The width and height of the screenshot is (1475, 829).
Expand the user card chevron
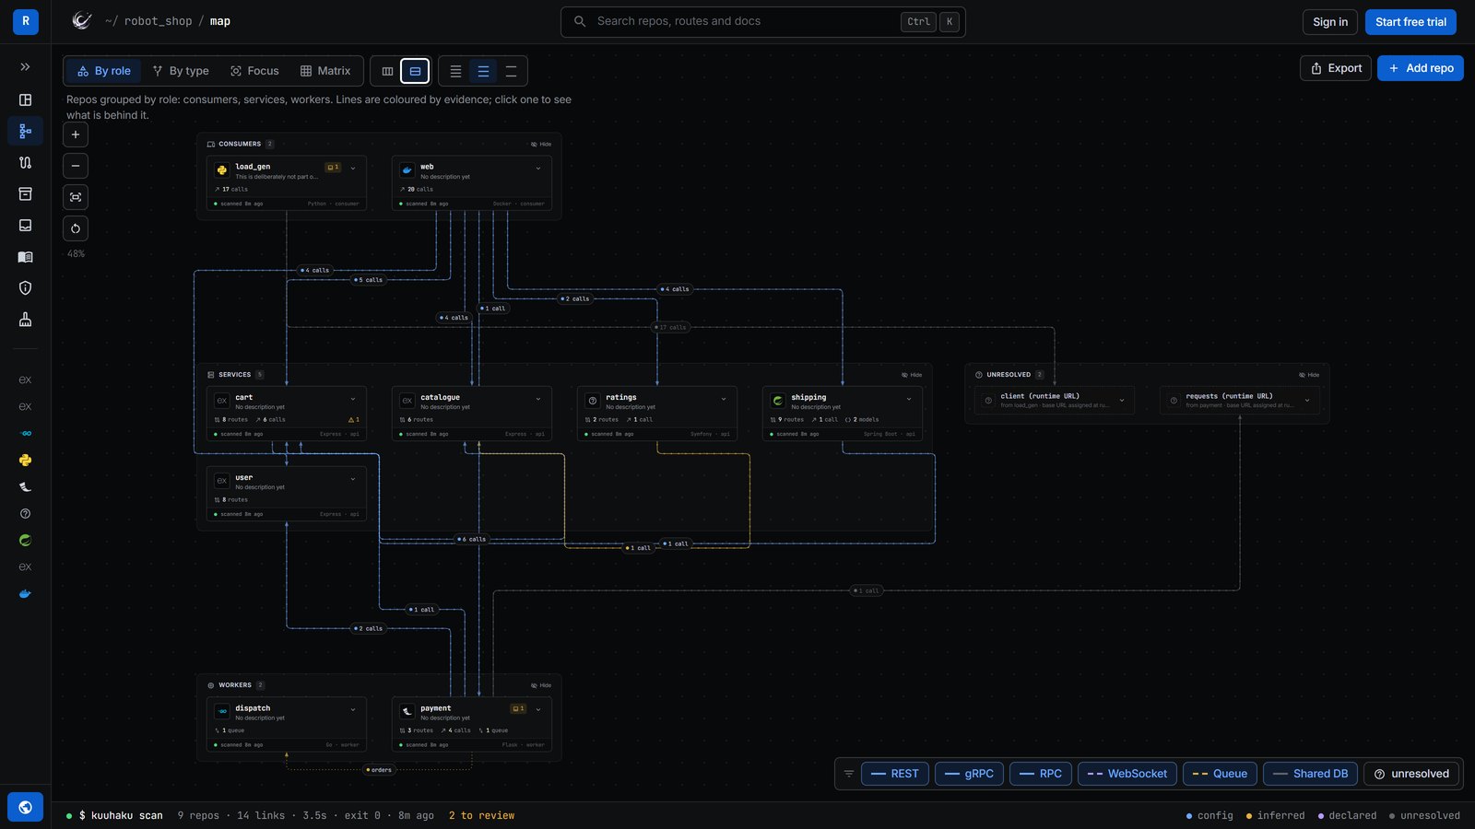(x=353, y=479)
